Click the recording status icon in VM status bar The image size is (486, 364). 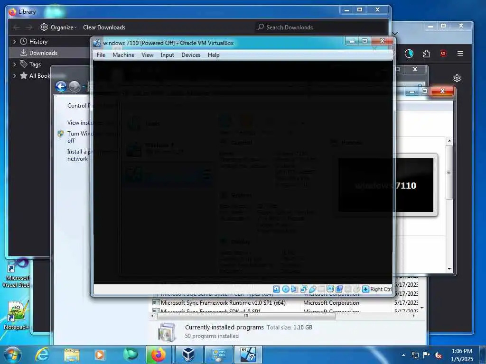[x=339, y=289]
